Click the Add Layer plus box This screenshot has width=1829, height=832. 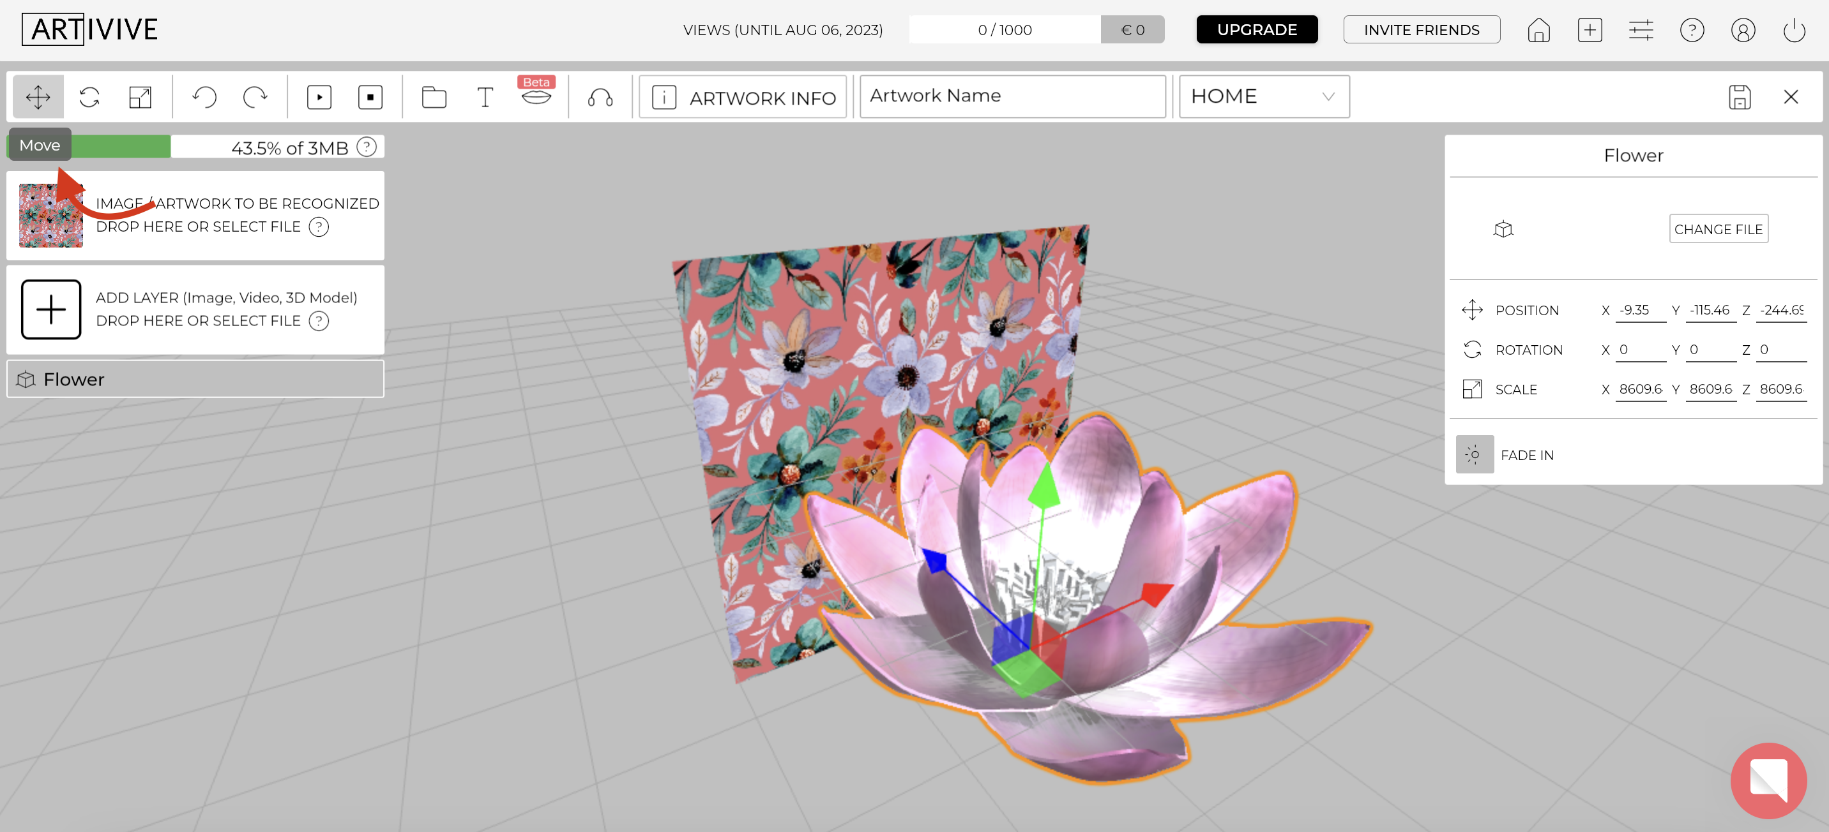(x=50, y=309)
